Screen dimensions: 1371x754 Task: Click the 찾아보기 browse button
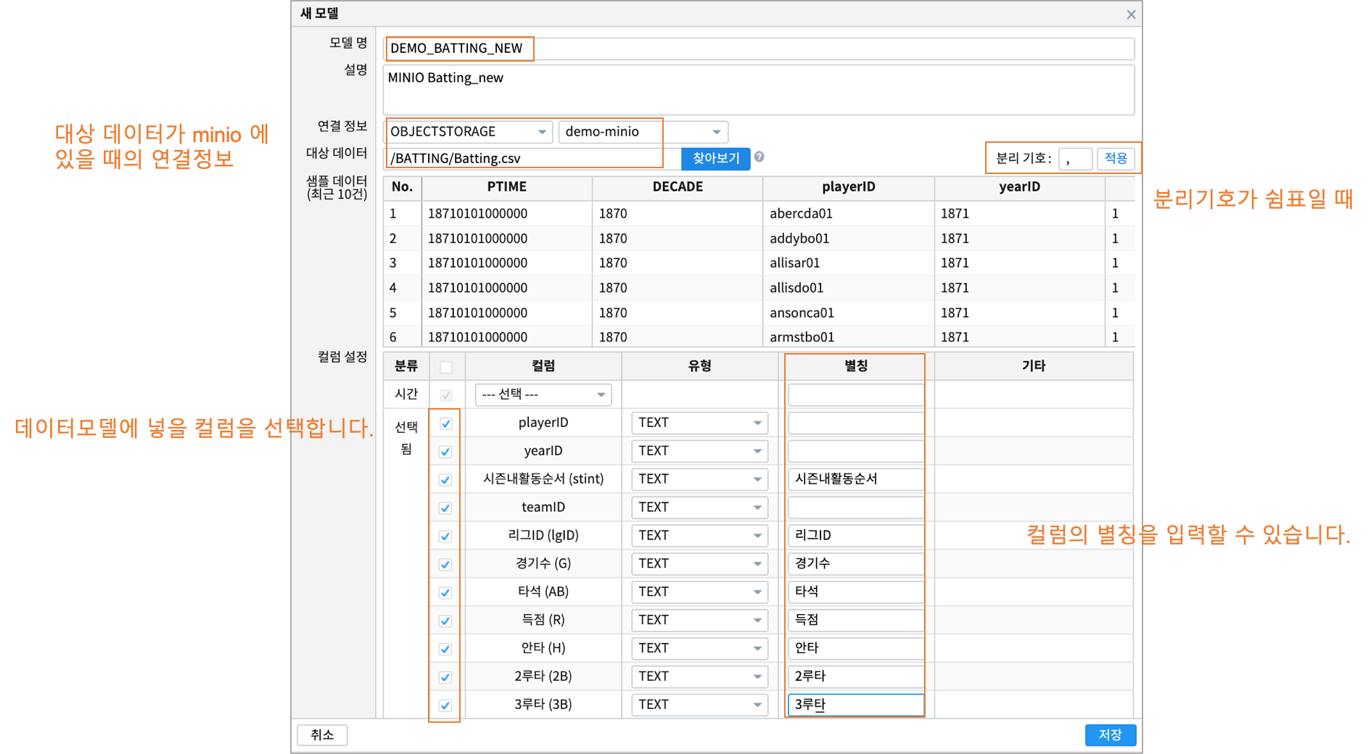[x=715, y=158]
